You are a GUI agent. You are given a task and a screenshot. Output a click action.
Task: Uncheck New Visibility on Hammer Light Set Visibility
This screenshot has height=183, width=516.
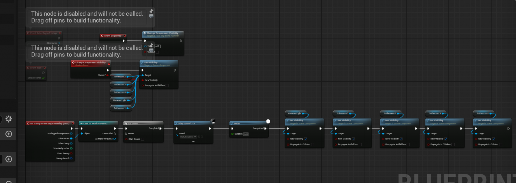click(306, 139)
